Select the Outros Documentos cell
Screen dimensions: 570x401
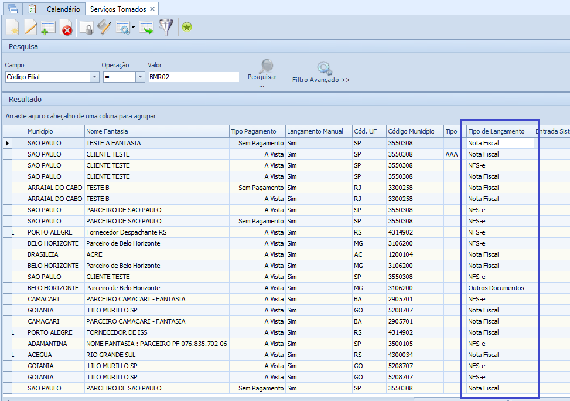[496, 288]
